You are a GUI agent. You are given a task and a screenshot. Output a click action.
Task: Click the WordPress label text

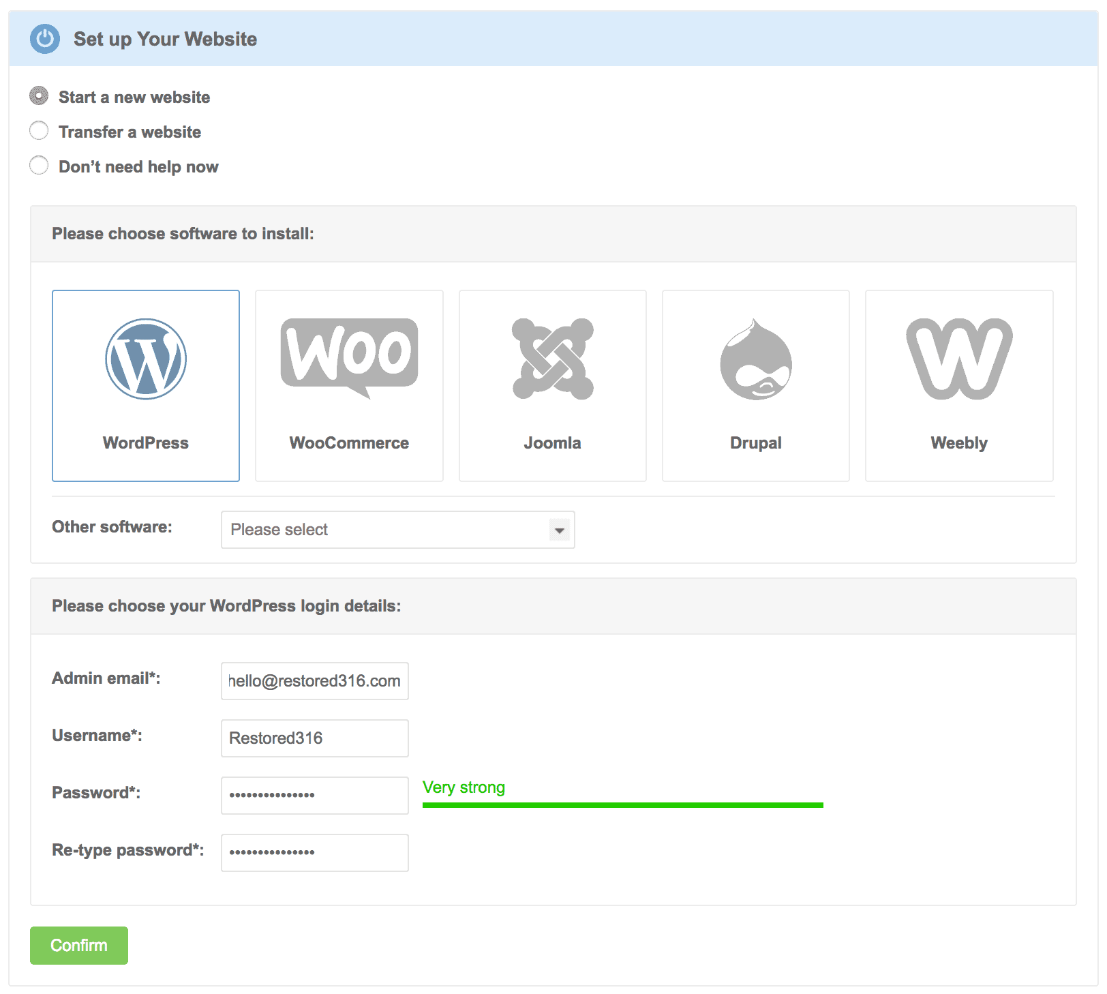146,443
